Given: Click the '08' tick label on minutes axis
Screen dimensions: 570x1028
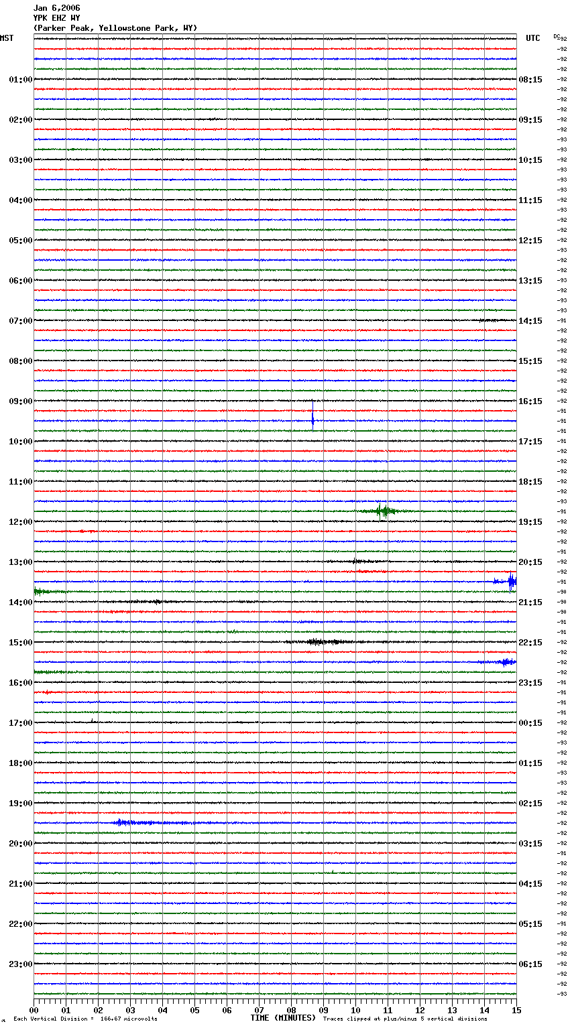Looking at the screenshot, I should click(291, 1010).
